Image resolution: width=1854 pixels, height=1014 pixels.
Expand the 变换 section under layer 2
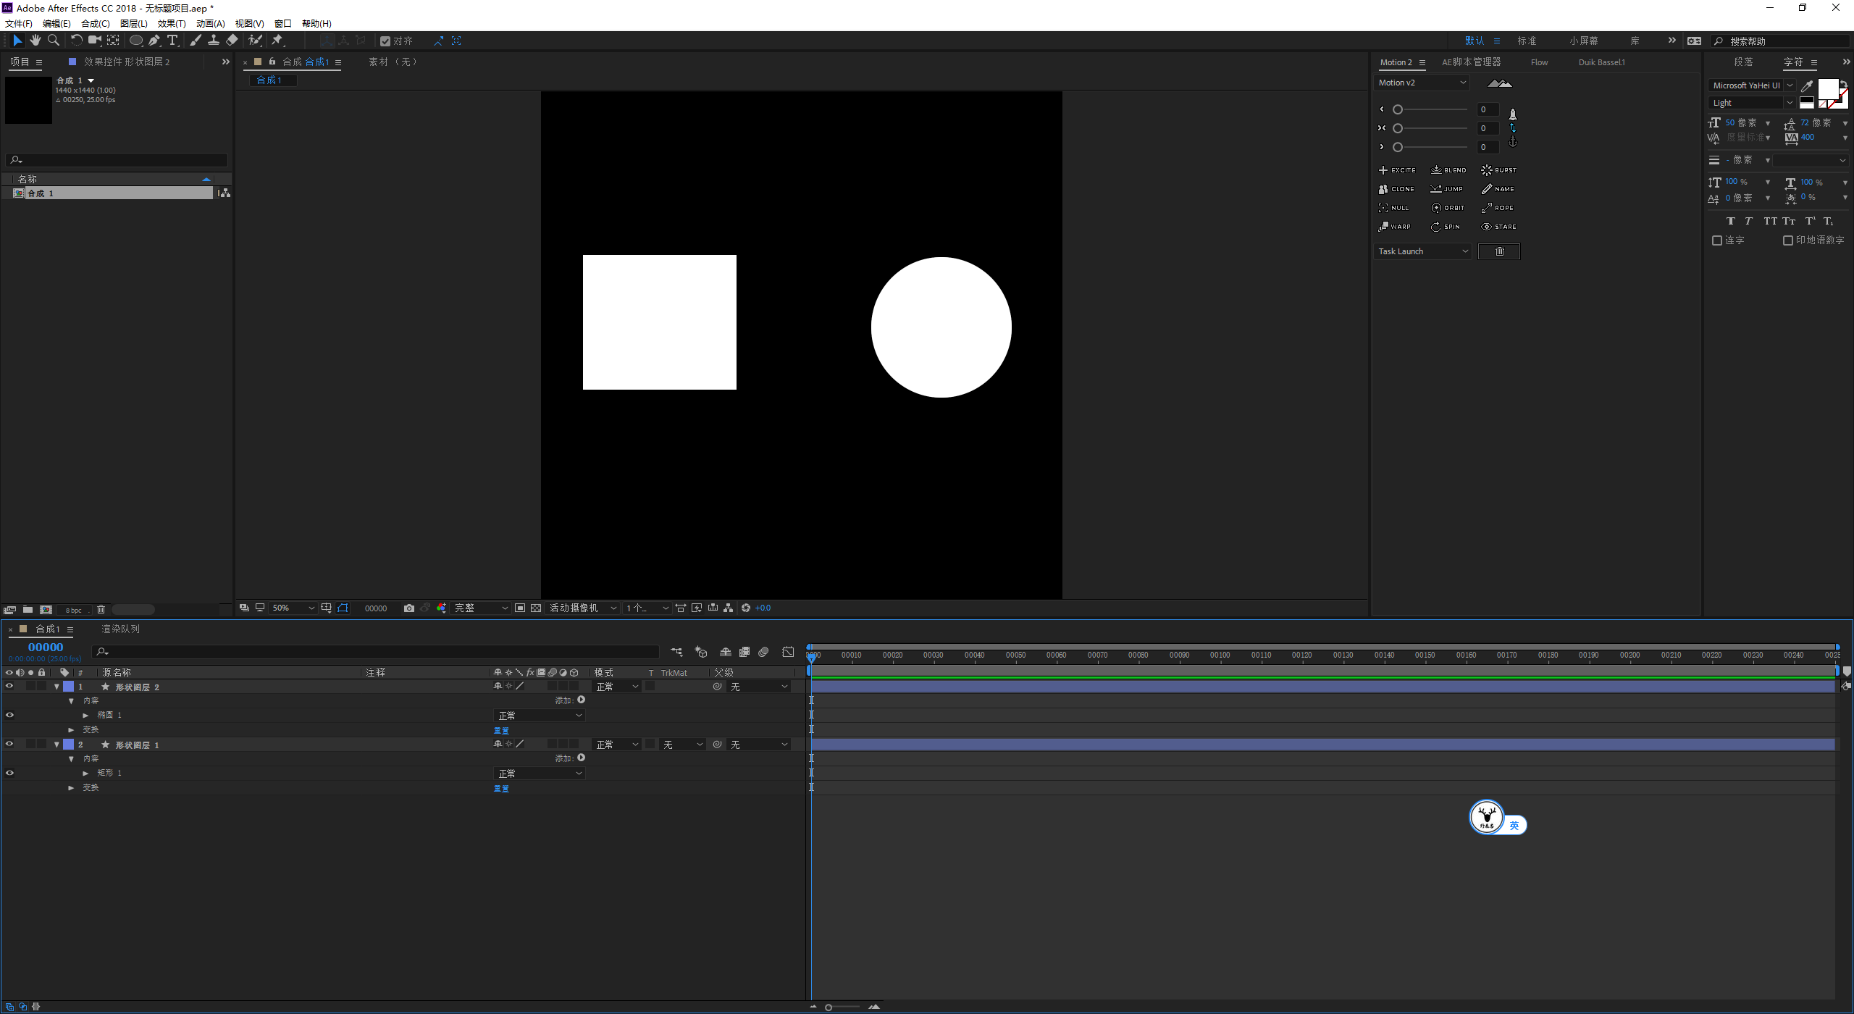pyautogui.click(x=70, y=788)
